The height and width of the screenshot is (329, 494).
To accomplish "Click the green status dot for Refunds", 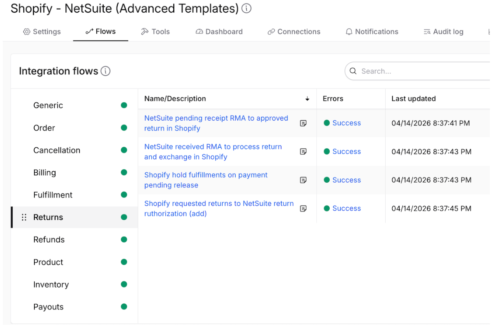I will (x=124, y=240).
